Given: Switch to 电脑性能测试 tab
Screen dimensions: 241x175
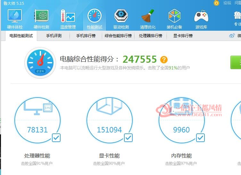Looking at the screenshot, I should pyautogui.click(x=21, y=36).
